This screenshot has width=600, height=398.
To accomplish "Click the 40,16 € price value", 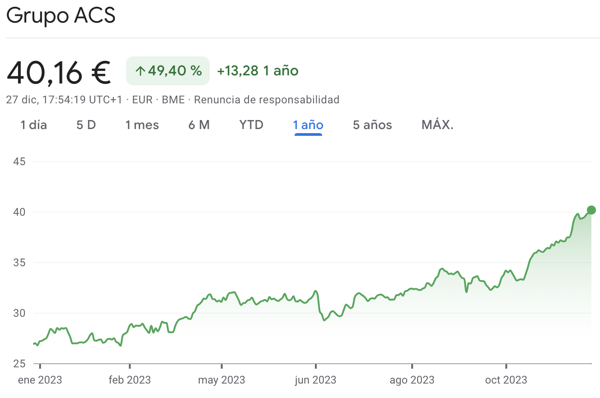I will [x=59, y=72].
